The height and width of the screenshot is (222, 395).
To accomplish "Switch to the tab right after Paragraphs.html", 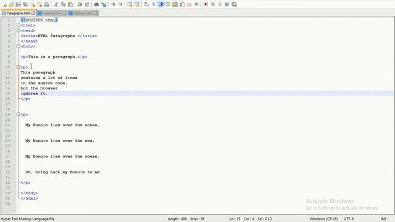I will (x=52, y=13).
